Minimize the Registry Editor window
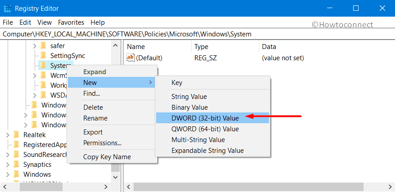 click(x=330, y=8)
